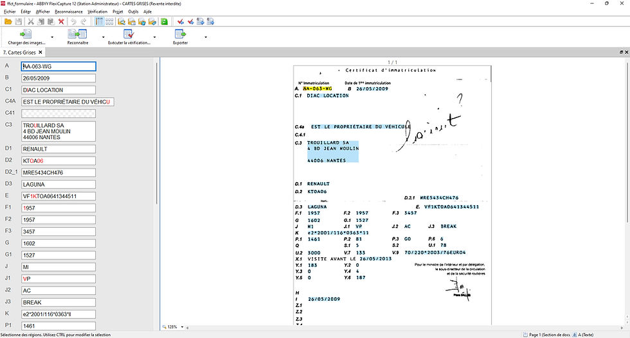Click field F3 with value 3457
Image resolution: width=630 pixels, height=338 pixels.
59,232
